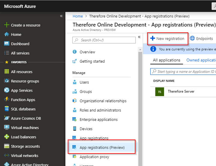Screen dimensions: 216x166
Task: Click New registration button text
Action: coord(170,39)
